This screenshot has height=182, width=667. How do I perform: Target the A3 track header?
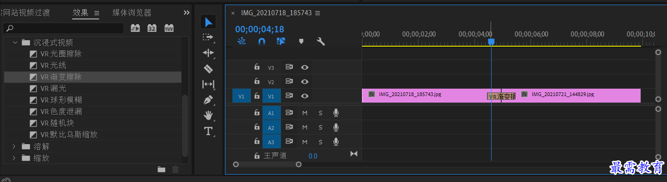point(271,142)
